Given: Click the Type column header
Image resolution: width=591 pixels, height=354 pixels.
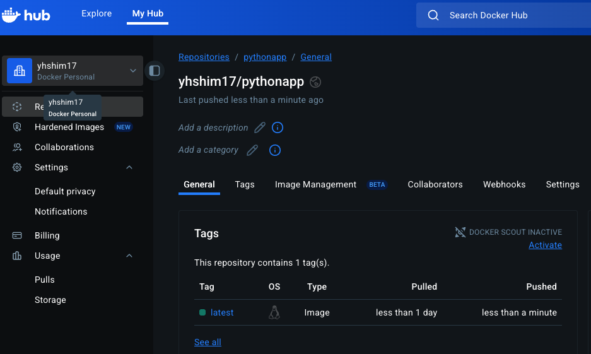Looking at the screenshot, I should (317, 286).
